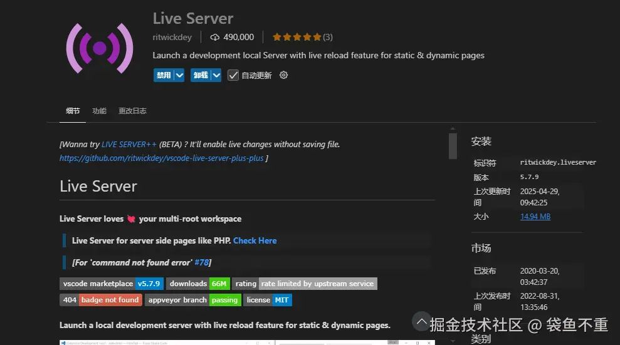Click the five-star rating icons
The height and width of the screenshot is (345, 620).
click(x=297, y=37)
